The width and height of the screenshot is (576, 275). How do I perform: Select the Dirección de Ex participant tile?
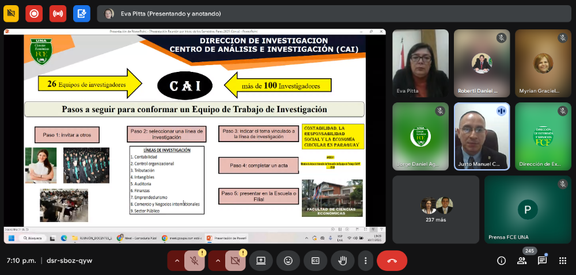click(543, 136)
